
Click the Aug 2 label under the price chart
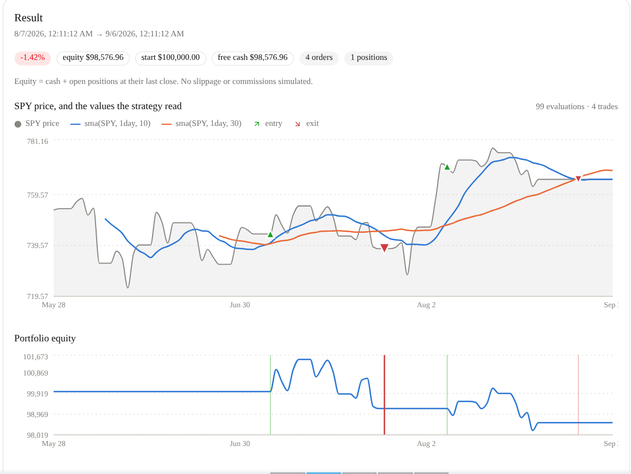tap(426, 305)
